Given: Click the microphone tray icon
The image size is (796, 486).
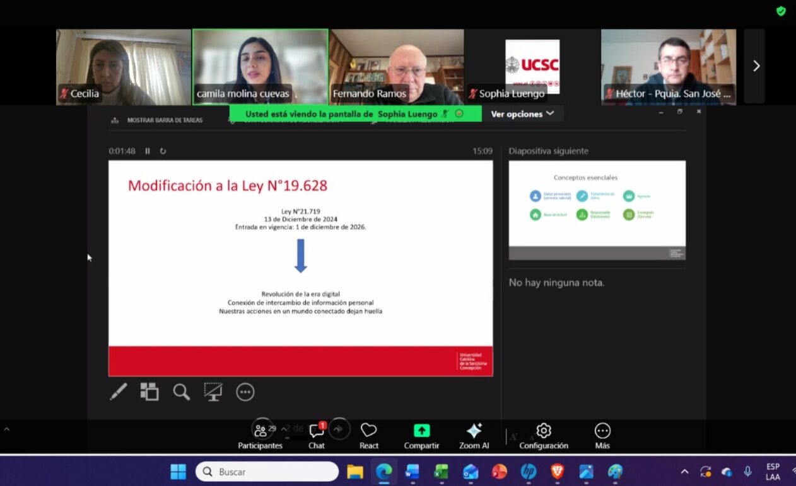Looking at the screenshot, I should click(x=747, y=472).
